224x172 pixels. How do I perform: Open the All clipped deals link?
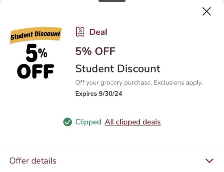coord(133,122)
